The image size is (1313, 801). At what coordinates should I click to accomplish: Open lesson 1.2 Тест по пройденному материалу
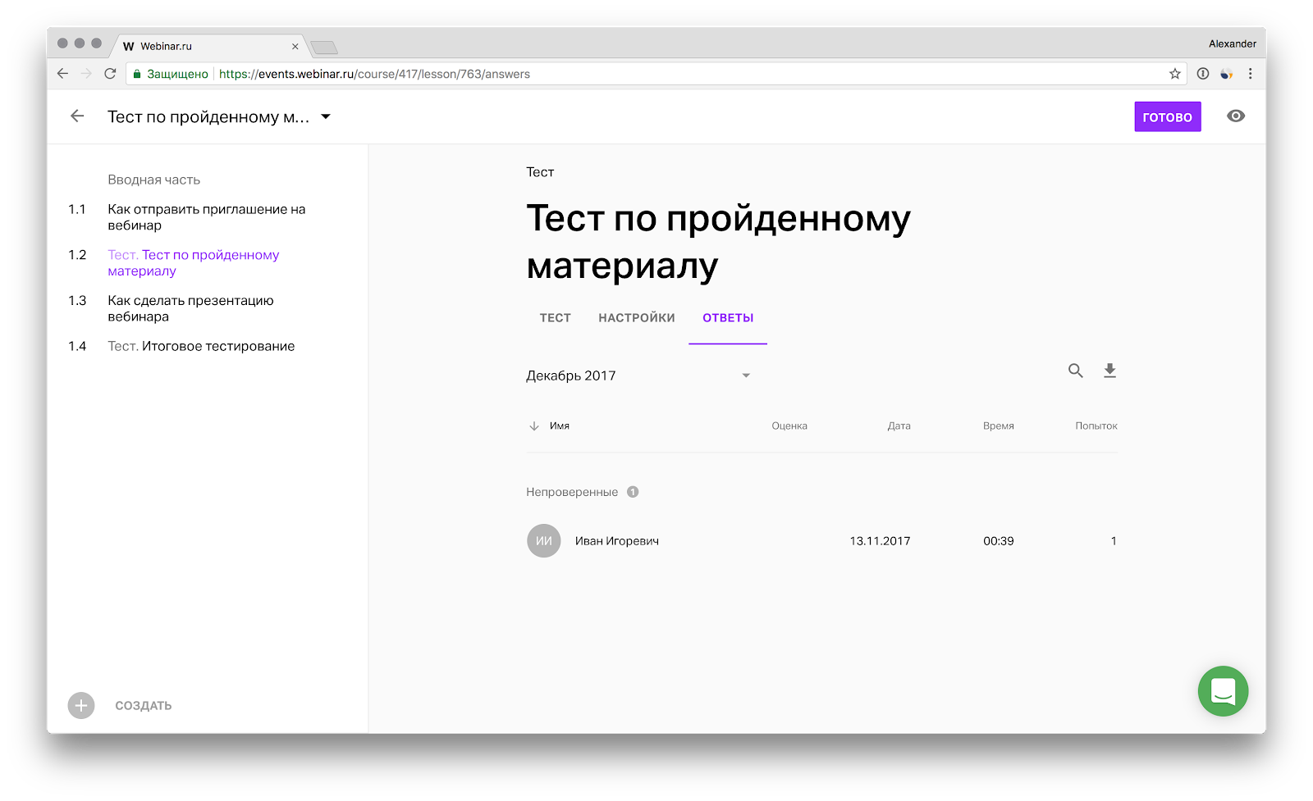(x=194, y=263)
